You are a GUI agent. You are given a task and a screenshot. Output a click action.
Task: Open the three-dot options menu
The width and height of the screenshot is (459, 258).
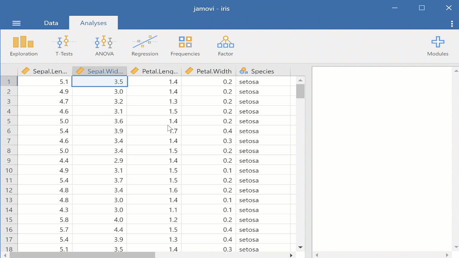point(451,23)
